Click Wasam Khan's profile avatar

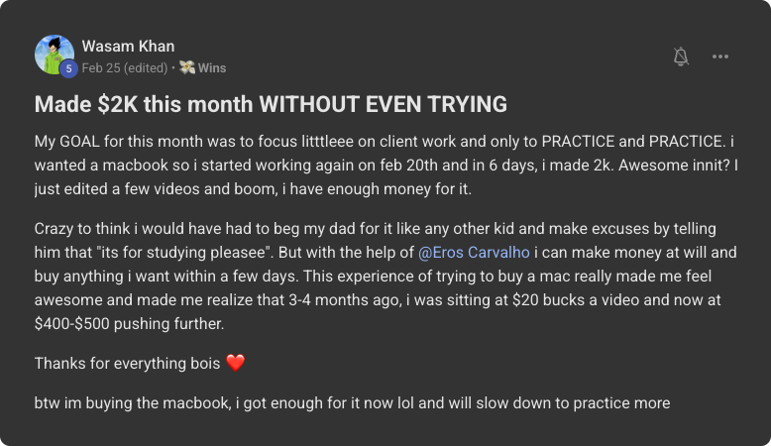[x=54, y=54]
